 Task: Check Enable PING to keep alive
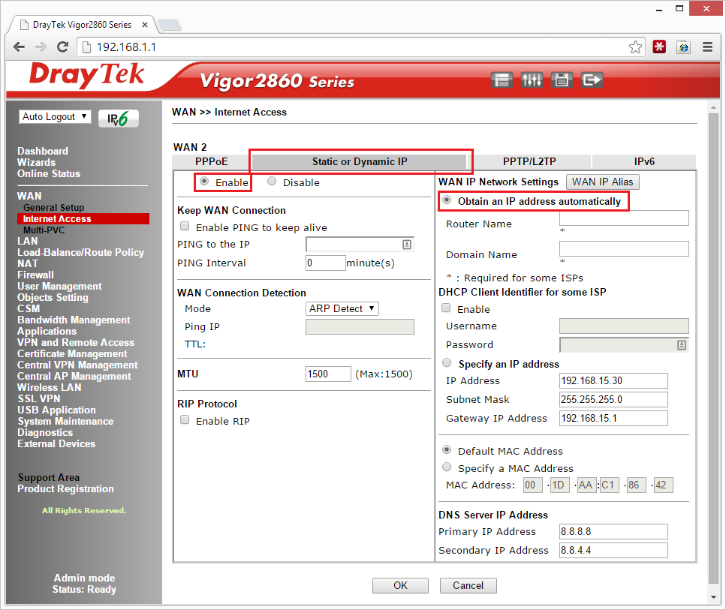pyautogui.click(x=185, y=227)
